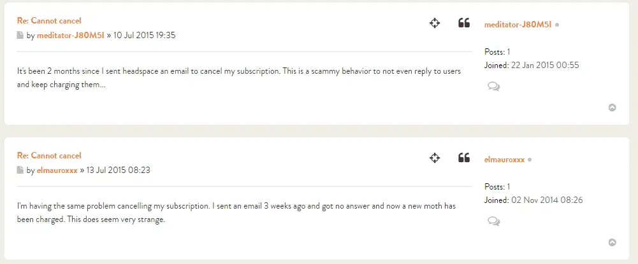Quote the post by meditator-J80M5I
Image resolution: width=638 pixels, height=264 pixels.
(x=464, y=24)
